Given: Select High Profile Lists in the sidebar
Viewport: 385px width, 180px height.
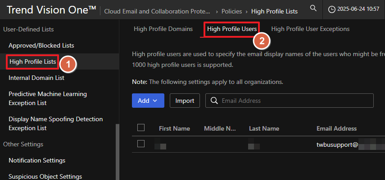Looking at the screenshot, I should [x=32, y=61].
